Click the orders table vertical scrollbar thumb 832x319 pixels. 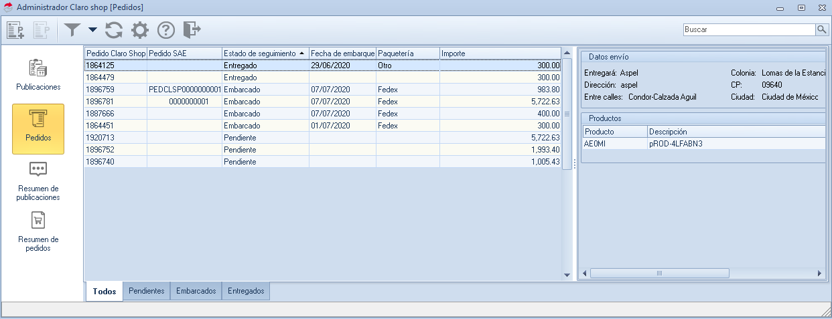(567, 114)
